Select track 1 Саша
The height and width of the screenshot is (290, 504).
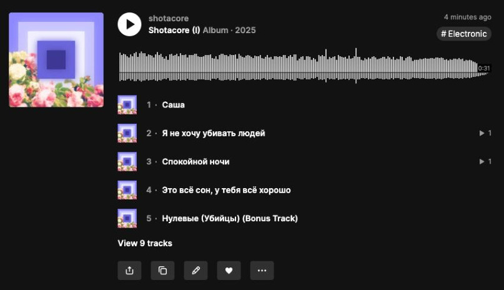pyautogui.click(x=304, y=105)
